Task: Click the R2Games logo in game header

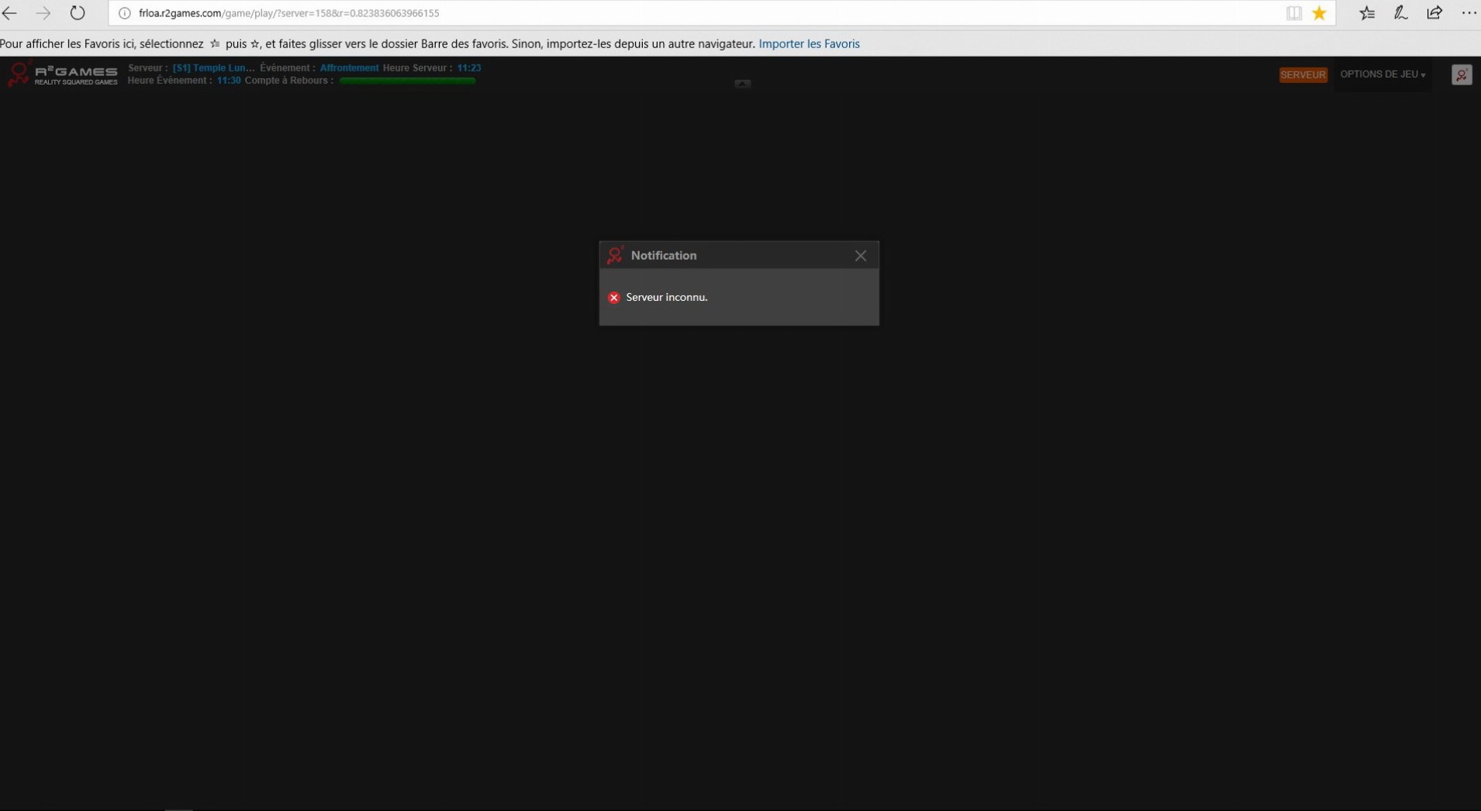Action: pyautogui.click(x=62, y=74)
